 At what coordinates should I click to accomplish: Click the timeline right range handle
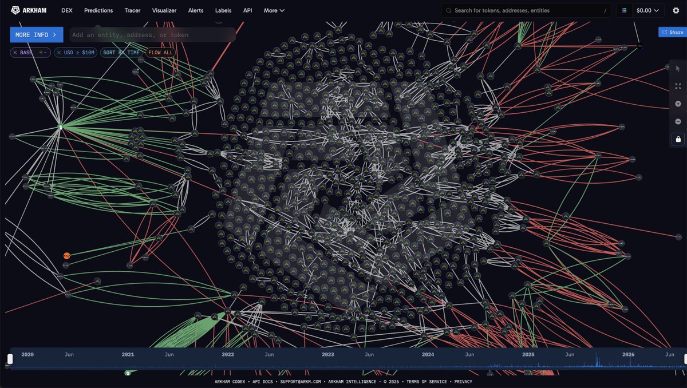pyautogui.click(x=685, y=359)
